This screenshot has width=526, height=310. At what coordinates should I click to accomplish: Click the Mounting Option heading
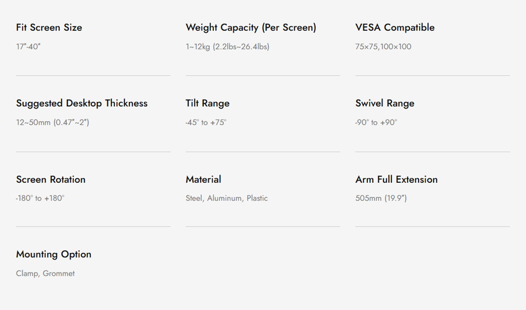pos(54,255)
